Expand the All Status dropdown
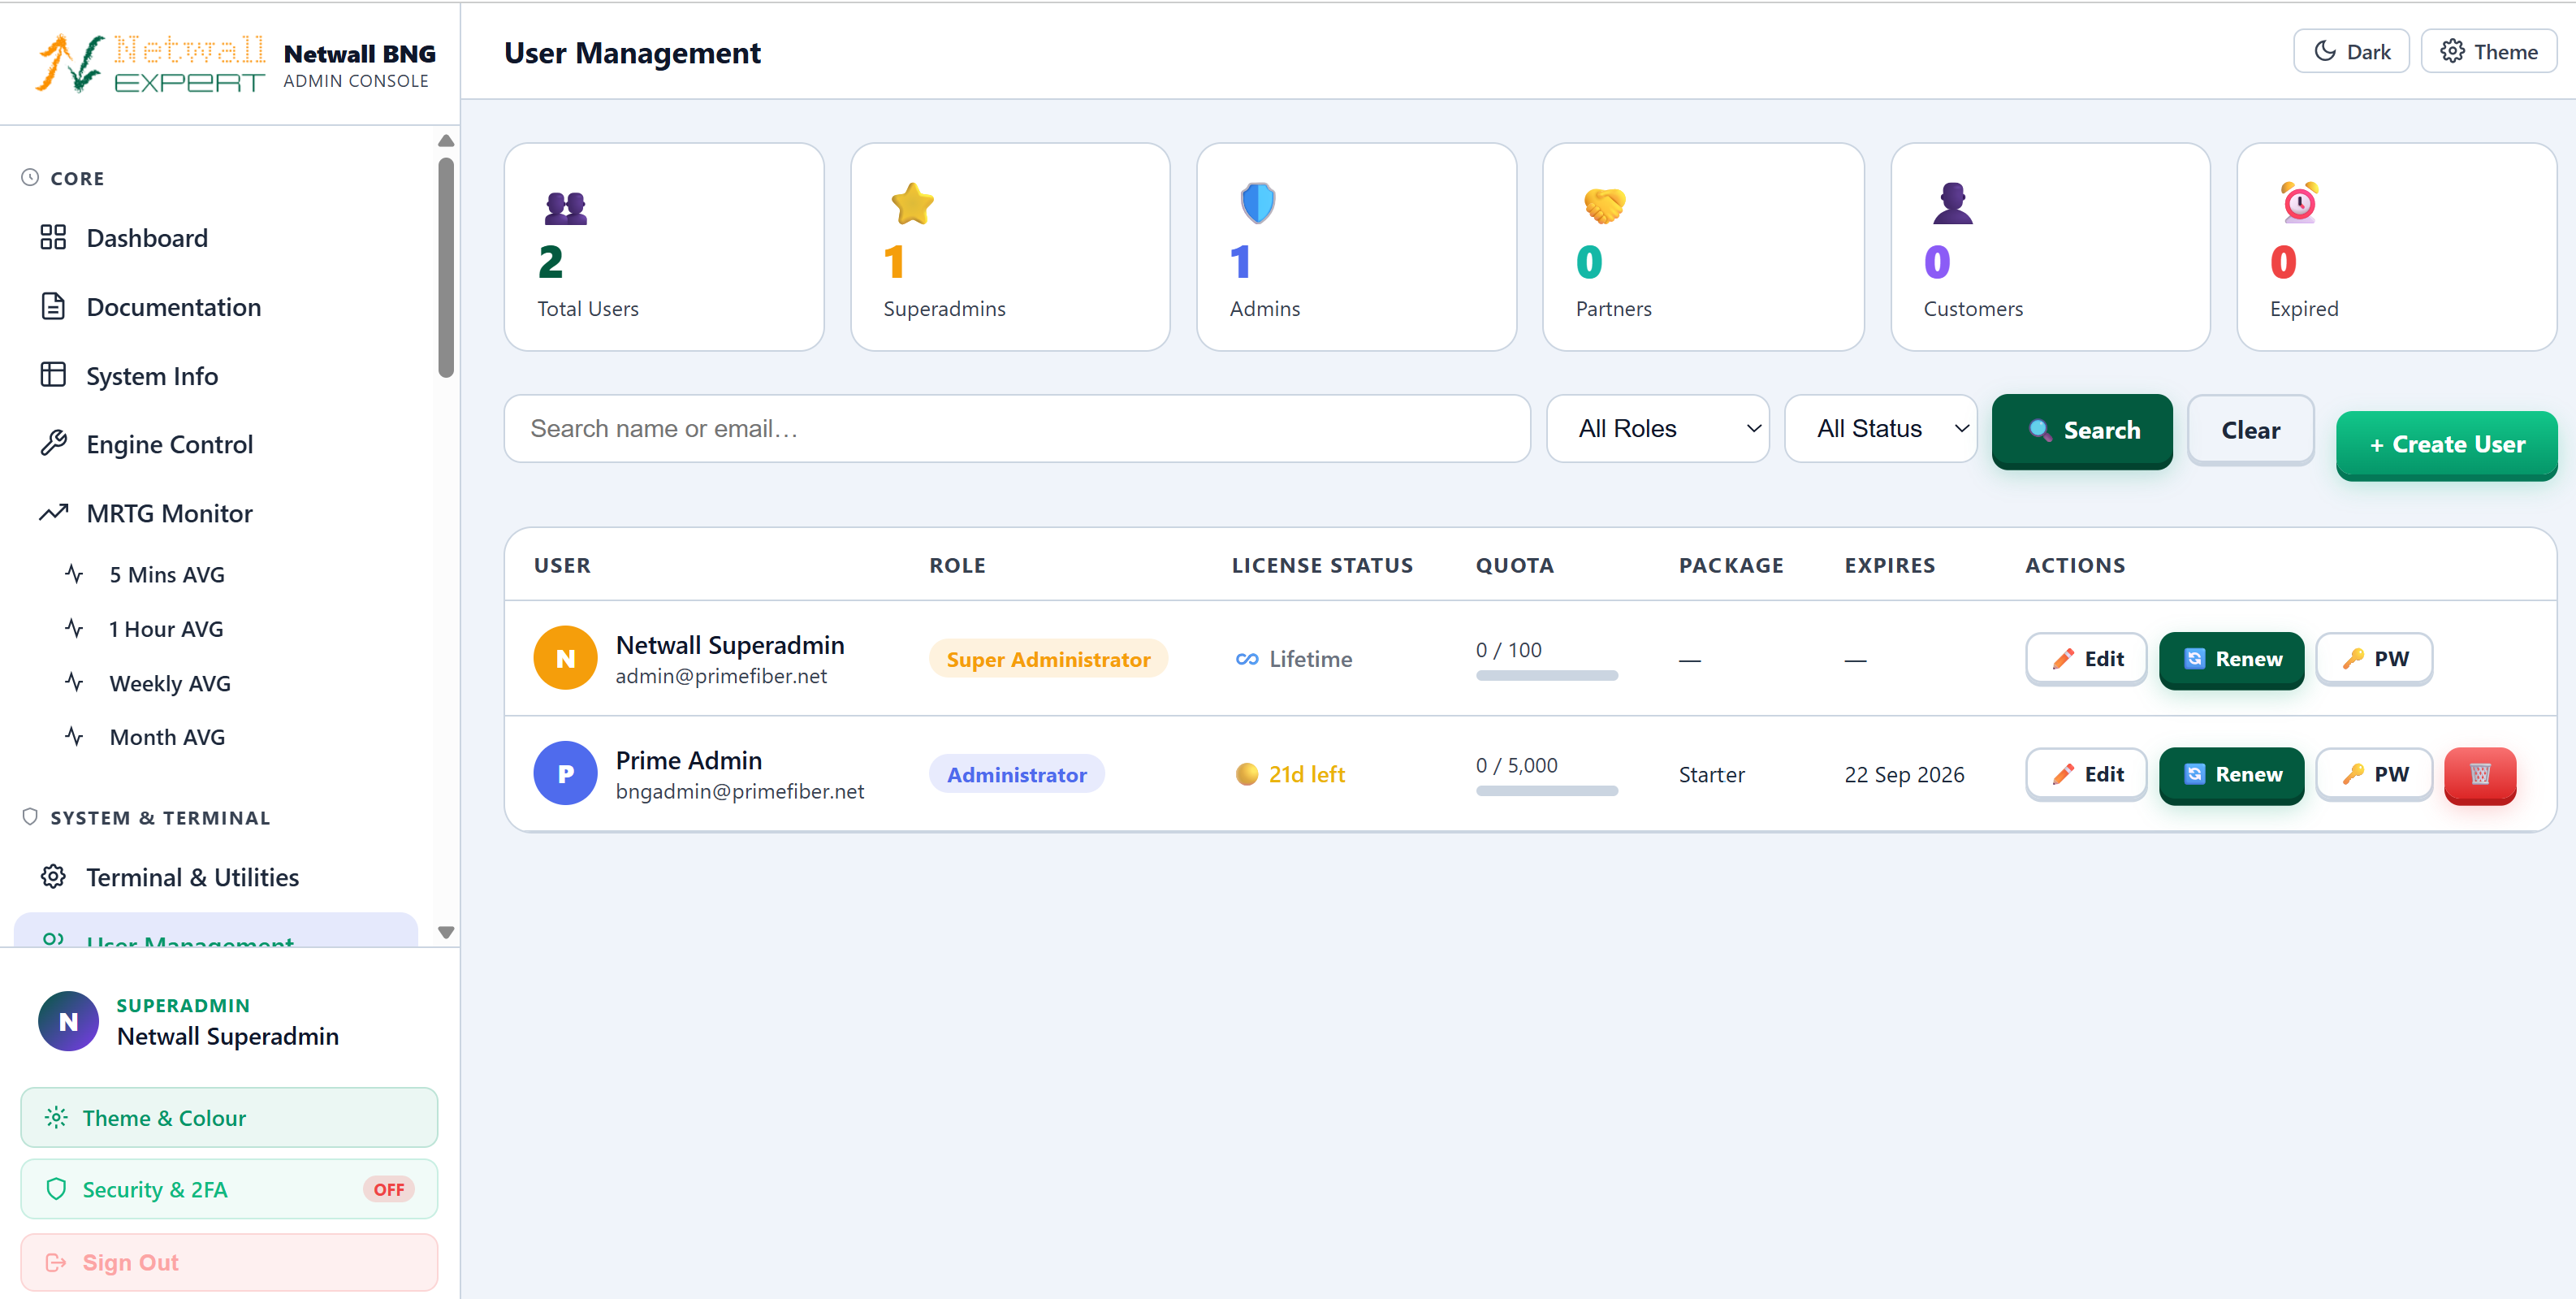The height and width of the screenshot is (1299, 2576). pos(1881,429)
